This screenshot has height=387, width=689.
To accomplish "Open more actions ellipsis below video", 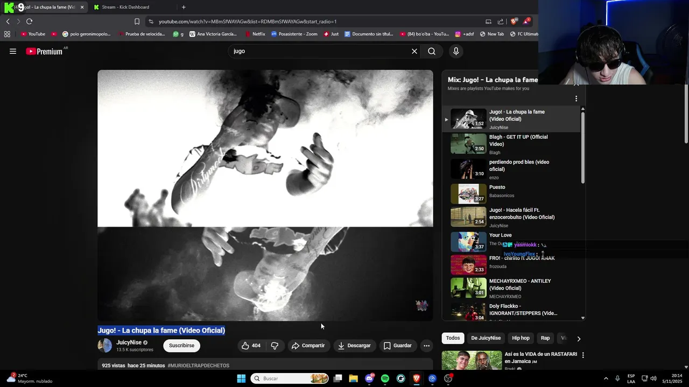I will (x=426, y=346).
